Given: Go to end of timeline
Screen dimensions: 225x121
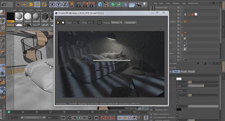Looking at the screenshot, I should click(x=96, y=118).
